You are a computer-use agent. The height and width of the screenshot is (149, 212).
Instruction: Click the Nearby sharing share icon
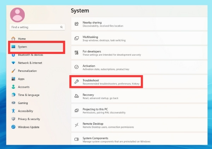77,24
